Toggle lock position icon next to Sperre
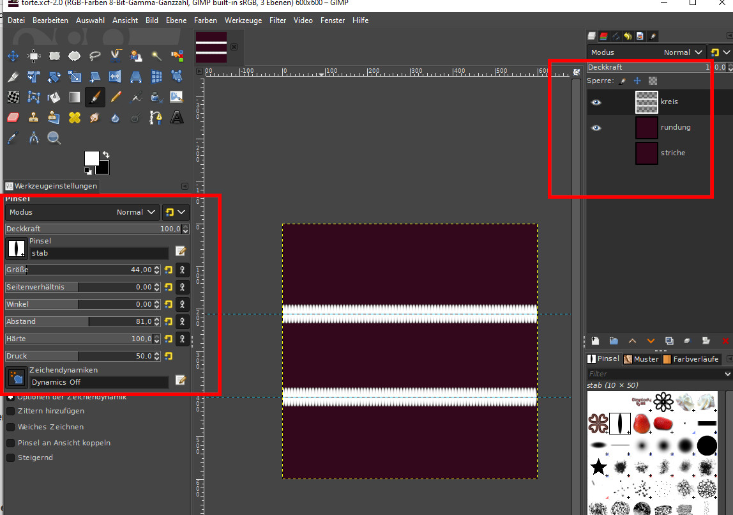 (x=637, y=81)
